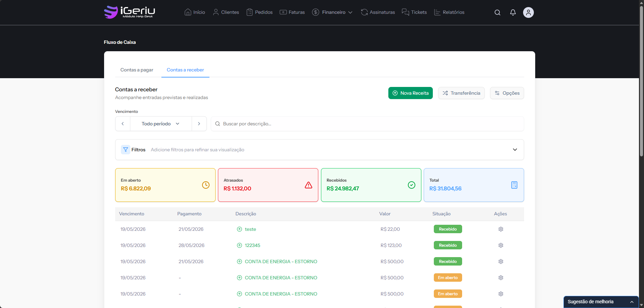
Task: Go to next period with right arrow
Action: (199, 124)
